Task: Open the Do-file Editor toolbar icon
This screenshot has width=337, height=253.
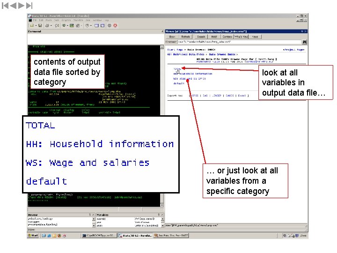Action: point(87,26)
